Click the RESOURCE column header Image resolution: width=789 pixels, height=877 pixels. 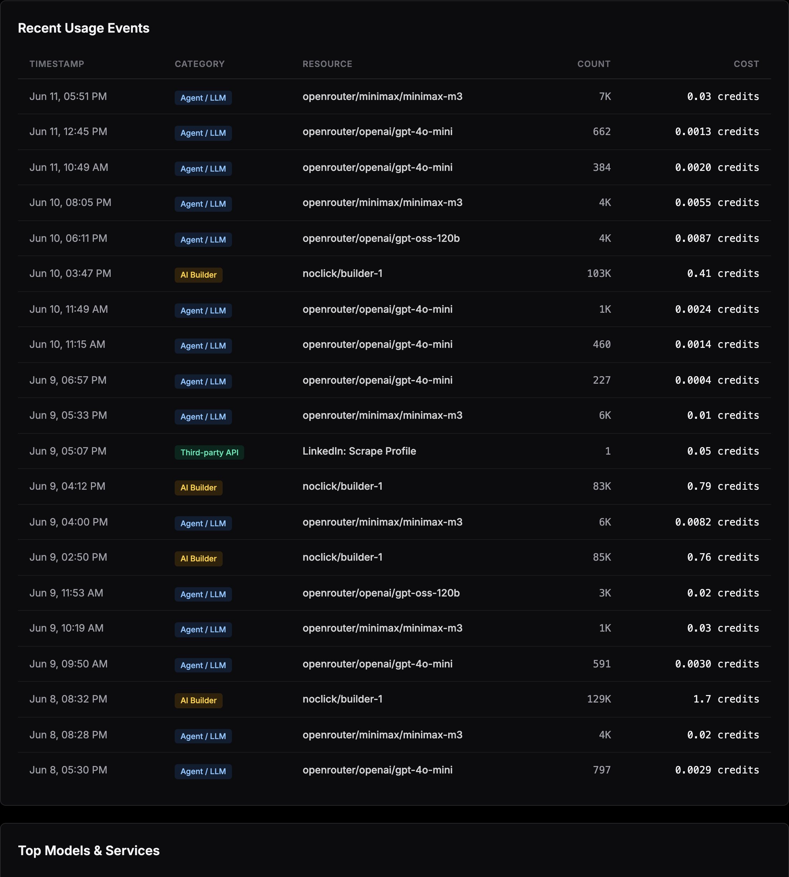click(327, 64)
